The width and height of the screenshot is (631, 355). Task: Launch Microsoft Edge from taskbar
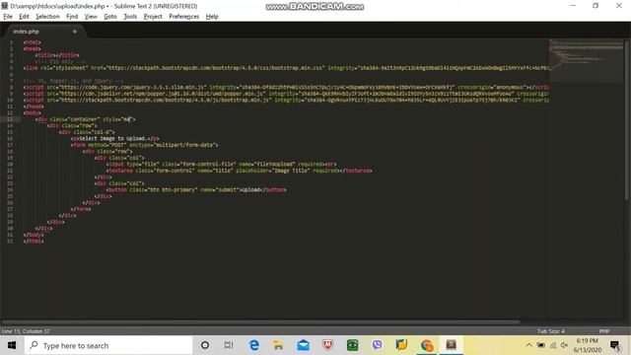[254, 345]
